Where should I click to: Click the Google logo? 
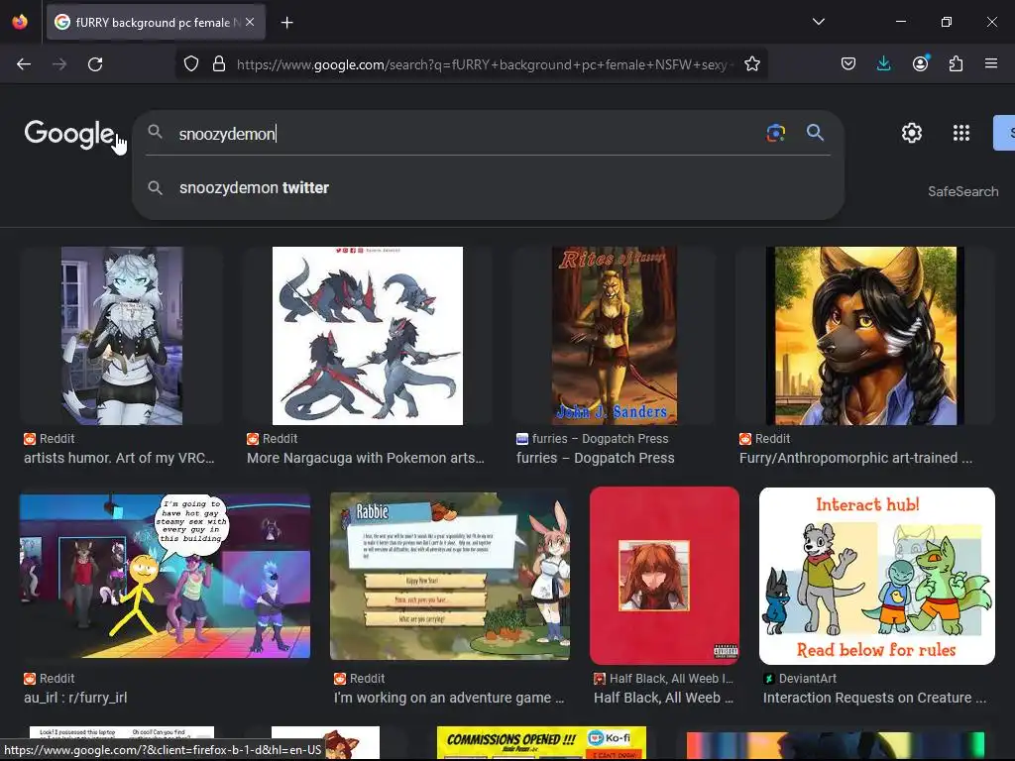tap(69, 134)
